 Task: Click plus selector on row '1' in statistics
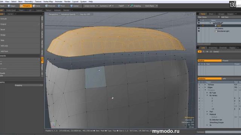coord(199,98)
